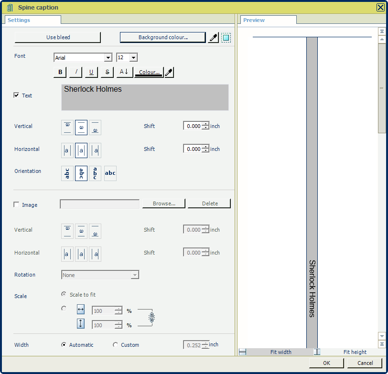Viewport: 388px width, 374px height.
Task: Click the preview scroll-down arrow
Action: 382,336
